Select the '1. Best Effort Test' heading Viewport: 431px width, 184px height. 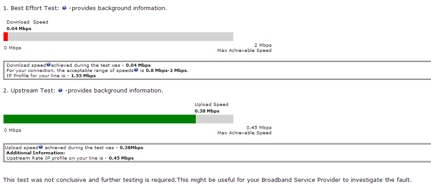[31, 8]
